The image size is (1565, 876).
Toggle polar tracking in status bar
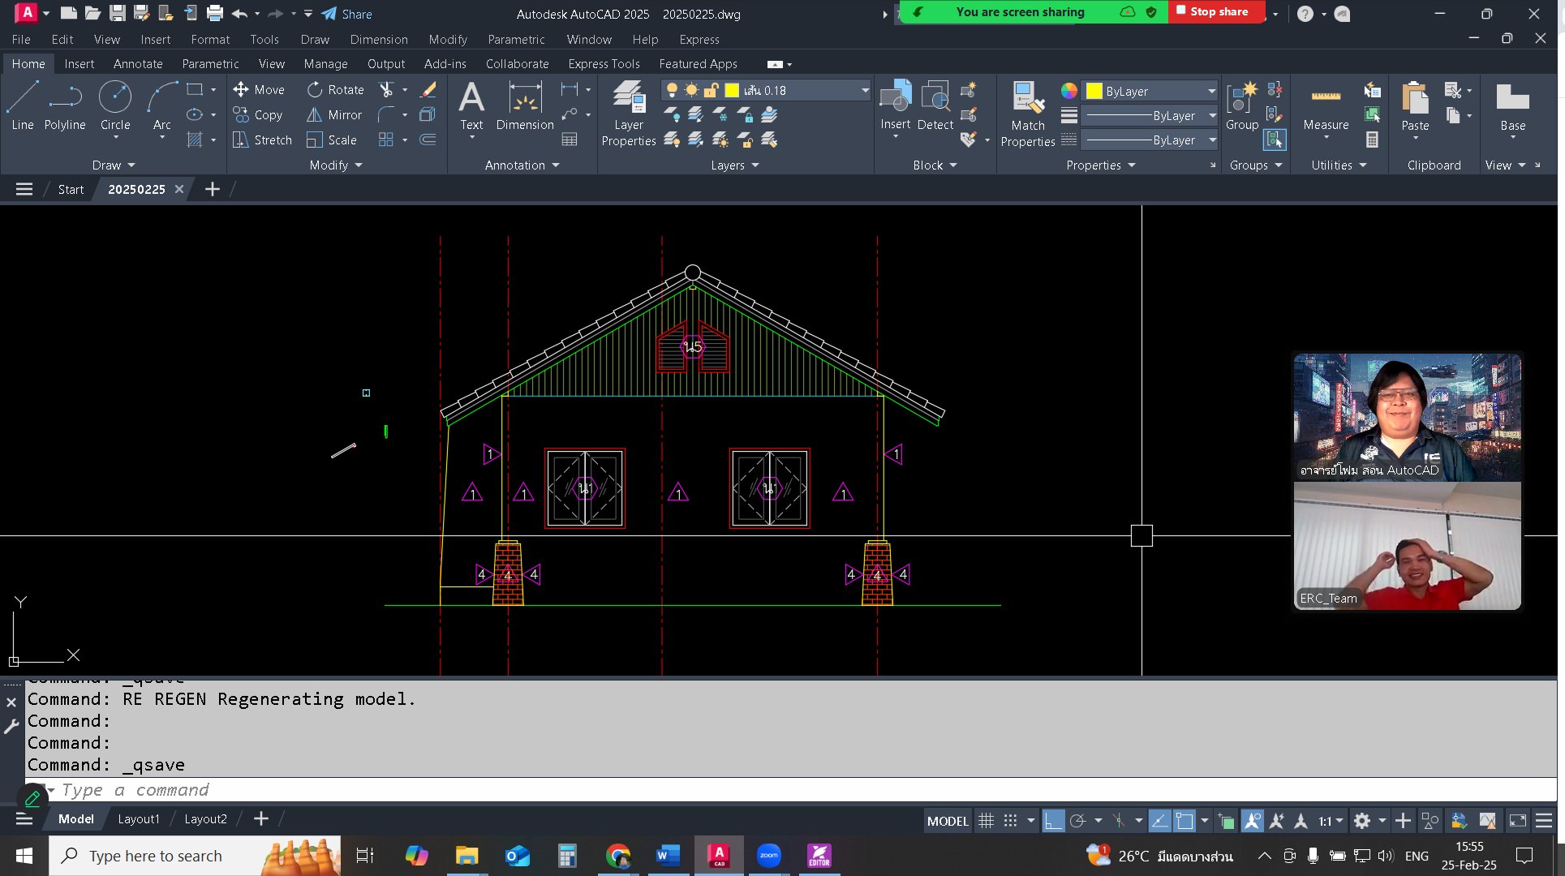point(1077,821)
